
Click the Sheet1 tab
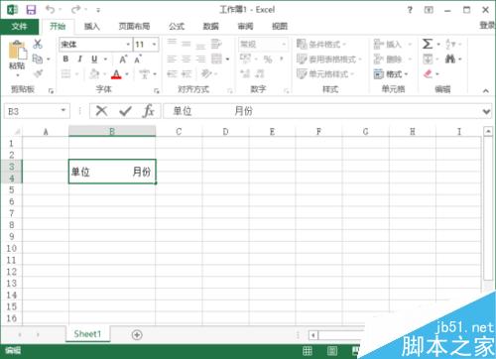(87, 334)
